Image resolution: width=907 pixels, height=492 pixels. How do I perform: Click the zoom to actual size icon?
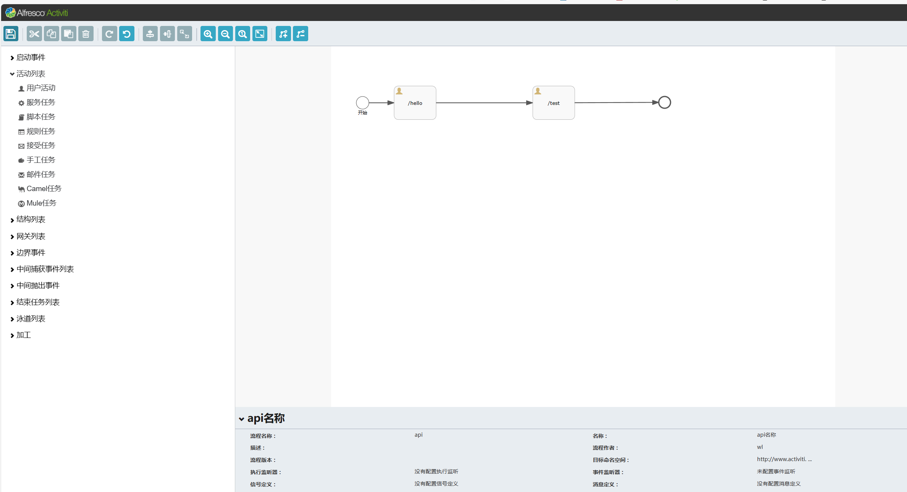(x=243, y=34)
